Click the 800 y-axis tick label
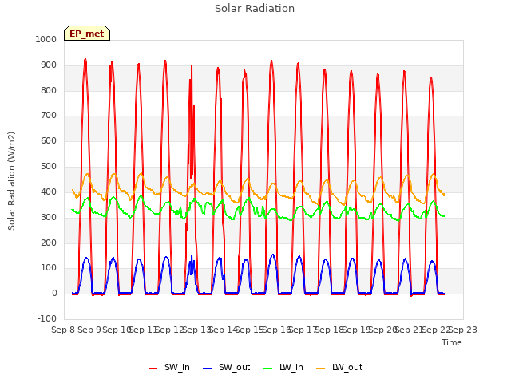This screenshot has width=511, height=383. coord(49,90)
